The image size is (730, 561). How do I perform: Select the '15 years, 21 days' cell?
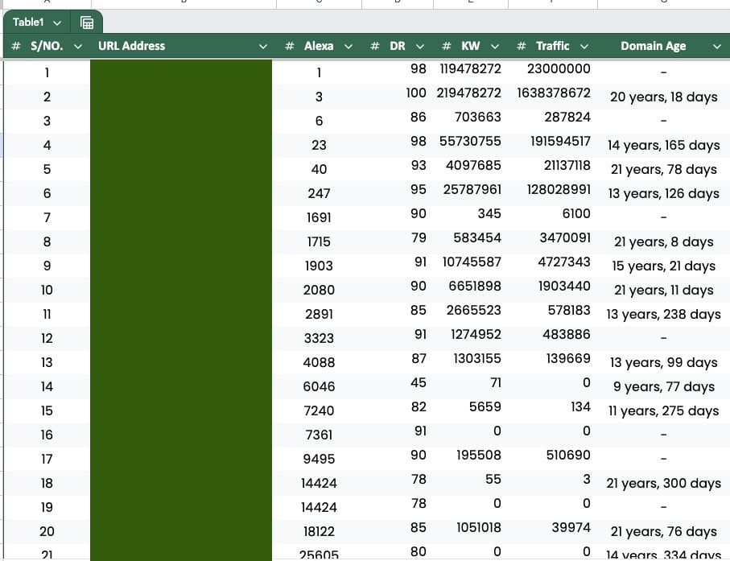[x=663, y=266]
